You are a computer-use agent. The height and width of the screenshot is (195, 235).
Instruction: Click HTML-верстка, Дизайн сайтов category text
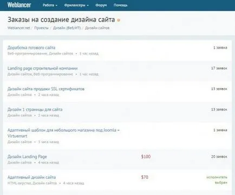pyautogui.click(x=32, y=183)
